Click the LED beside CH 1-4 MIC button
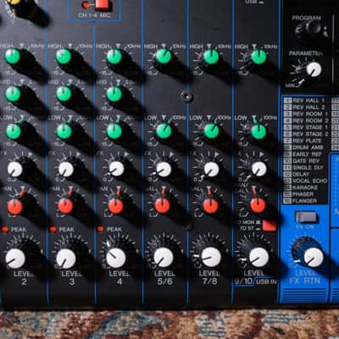 click(x=86, y=5)
